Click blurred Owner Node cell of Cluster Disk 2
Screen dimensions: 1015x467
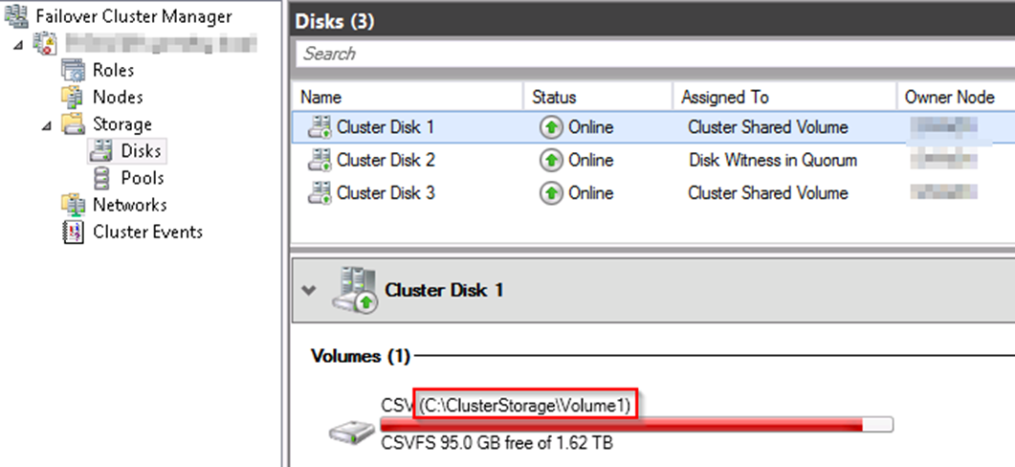click(x=944, y=160)
